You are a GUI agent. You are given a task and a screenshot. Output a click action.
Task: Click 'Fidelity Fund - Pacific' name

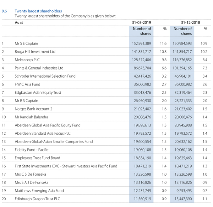pos(32,150)
